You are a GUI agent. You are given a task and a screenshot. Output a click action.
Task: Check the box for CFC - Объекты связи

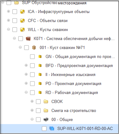point(15,20)
